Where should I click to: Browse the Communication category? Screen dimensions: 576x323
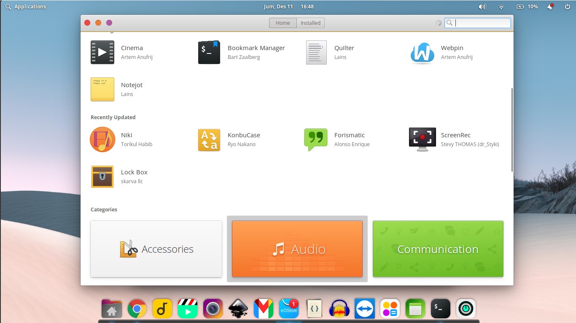click(438, 249)
